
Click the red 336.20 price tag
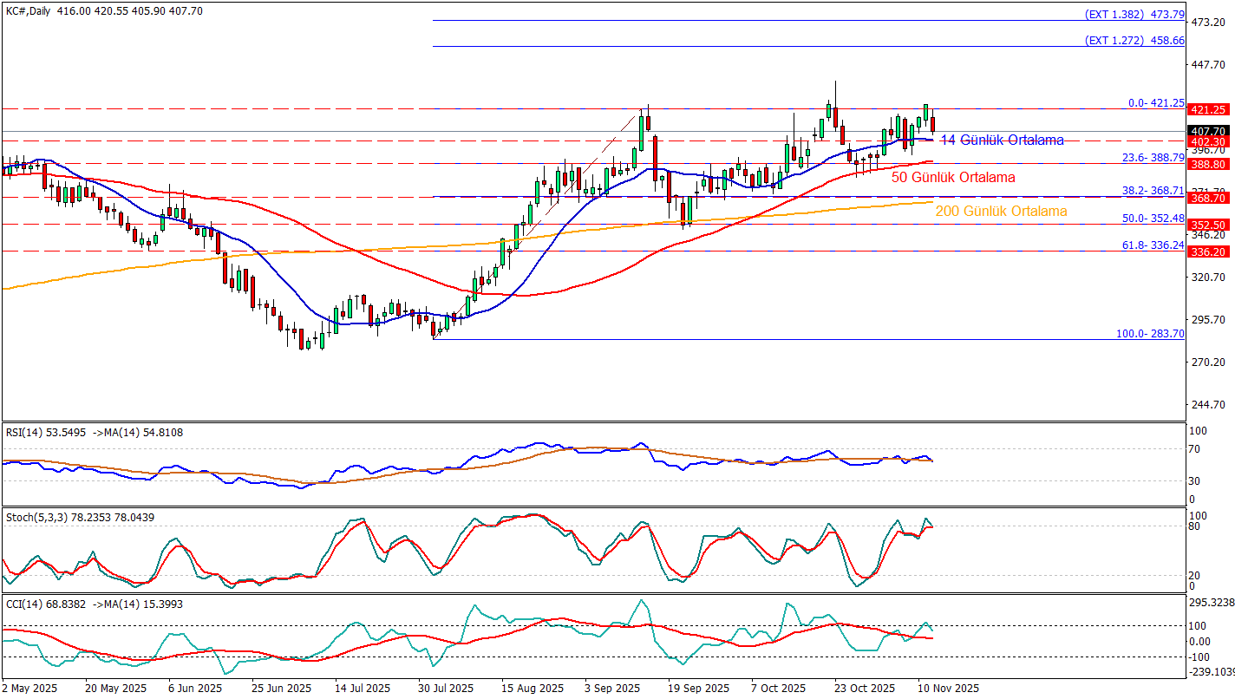[1210, 252]
